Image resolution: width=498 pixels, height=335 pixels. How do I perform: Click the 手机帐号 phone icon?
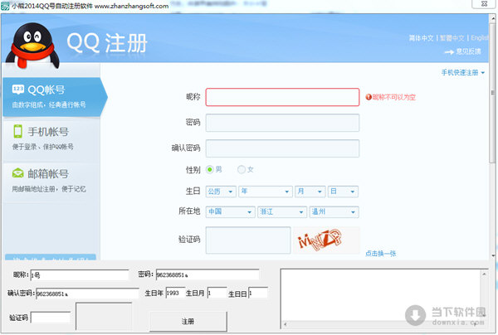18,131
